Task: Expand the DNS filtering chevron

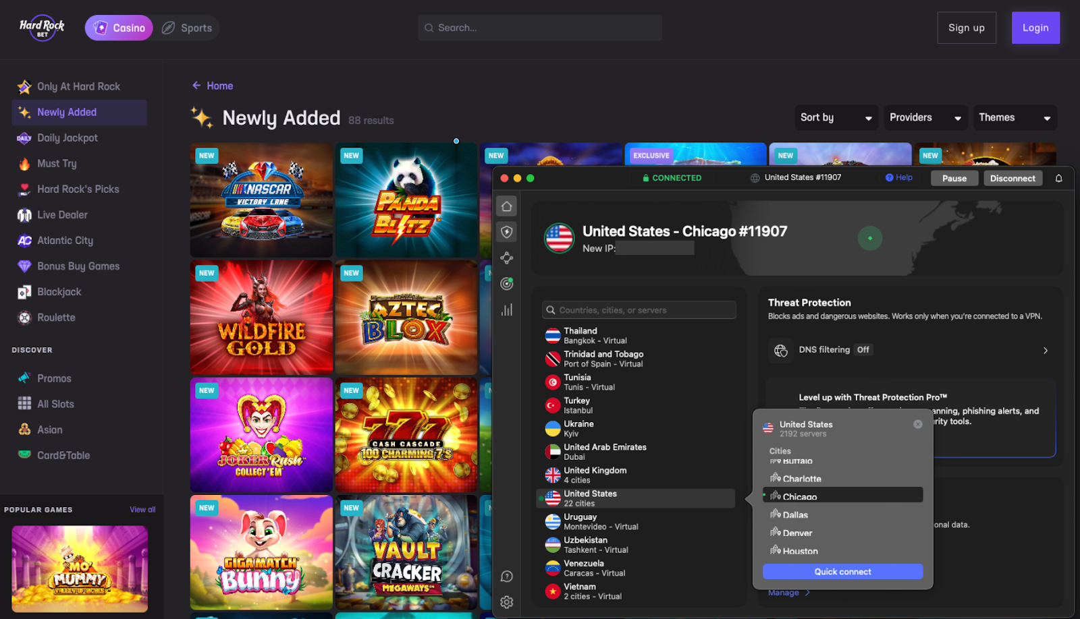Action: [1046, 351]
